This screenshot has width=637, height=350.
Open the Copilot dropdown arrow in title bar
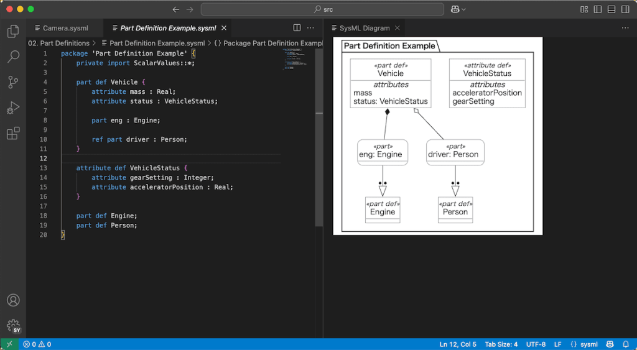click(464, 9)
